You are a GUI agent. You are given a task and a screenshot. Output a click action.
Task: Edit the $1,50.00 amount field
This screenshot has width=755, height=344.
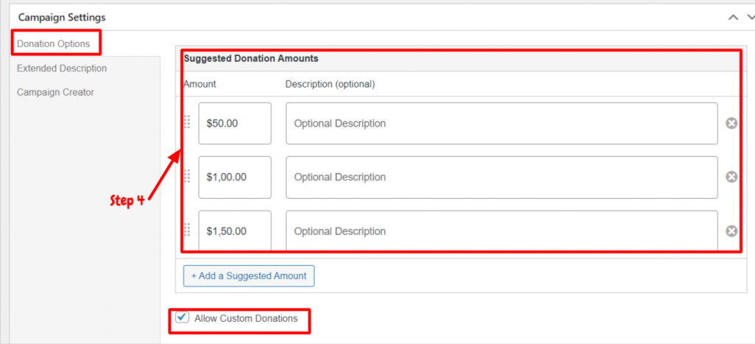tap(235, 231)
